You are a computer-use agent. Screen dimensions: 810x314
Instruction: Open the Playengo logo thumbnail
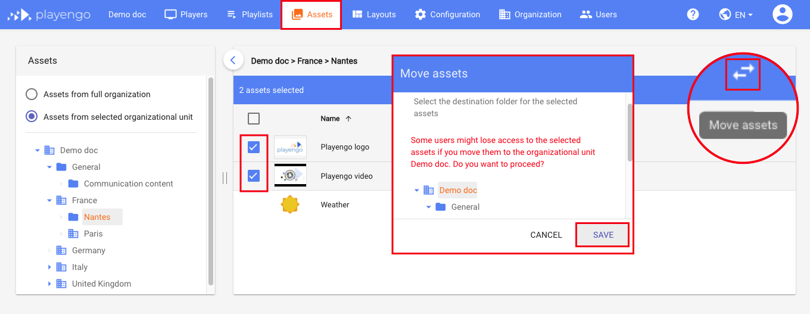290,147
